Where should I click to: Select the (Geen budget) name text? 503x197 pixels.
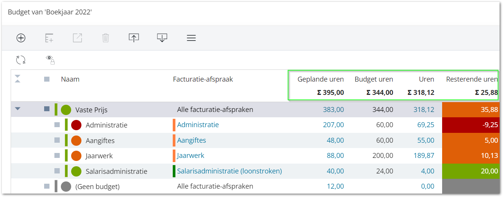point(97,186)
